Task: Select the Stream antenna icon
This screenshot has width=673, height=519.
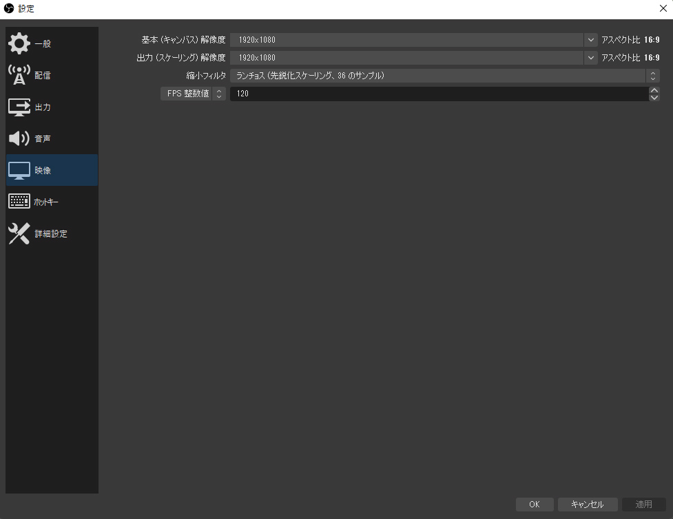Action: [19, 75]
